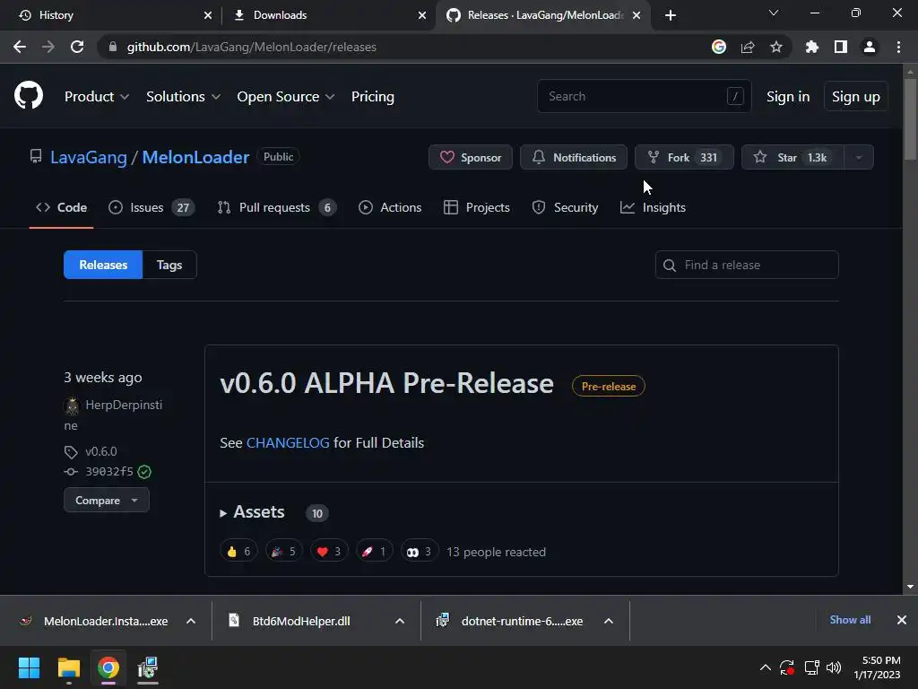Screen dimensions: 918x689
Task: Open the Star lists dropdown arrow
Action: click(859, 157)
